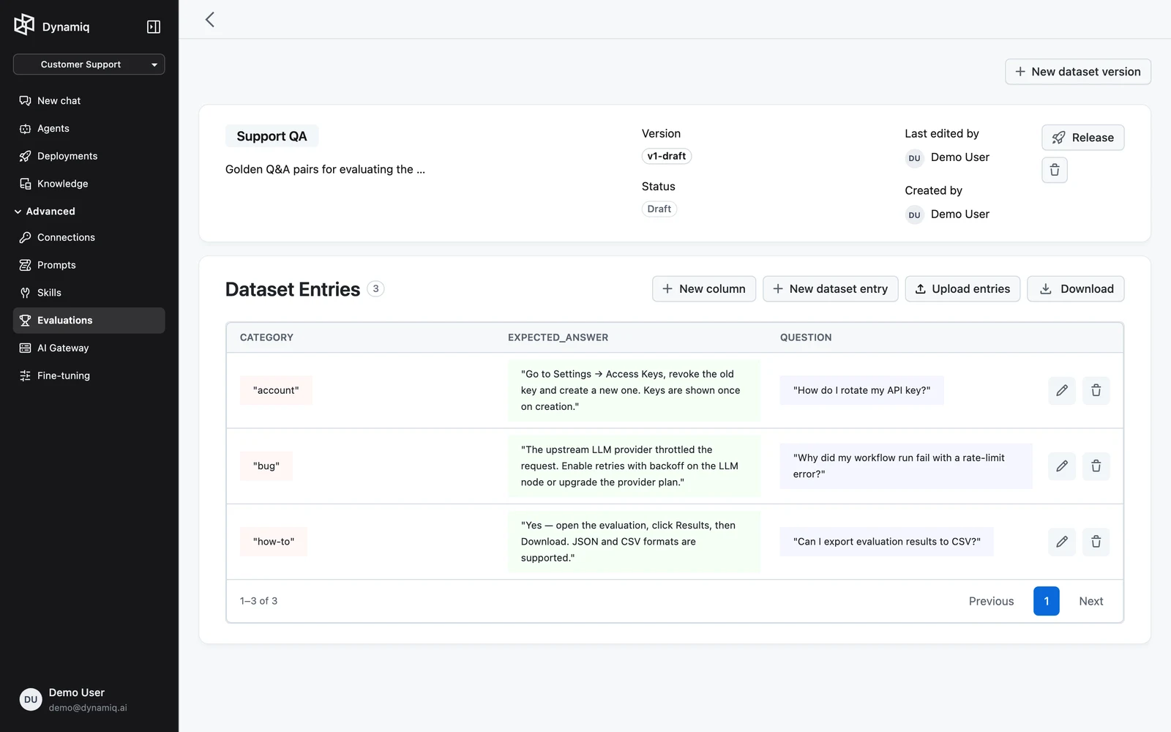1171x732 pixels.
Task: Open Knowledge section
Action: point(89,184)
